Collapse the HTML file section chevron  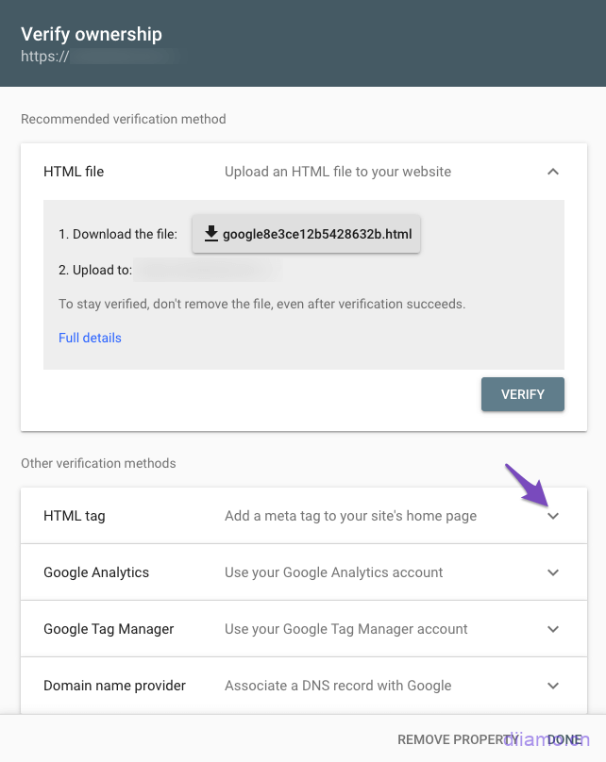coord(553,172)
